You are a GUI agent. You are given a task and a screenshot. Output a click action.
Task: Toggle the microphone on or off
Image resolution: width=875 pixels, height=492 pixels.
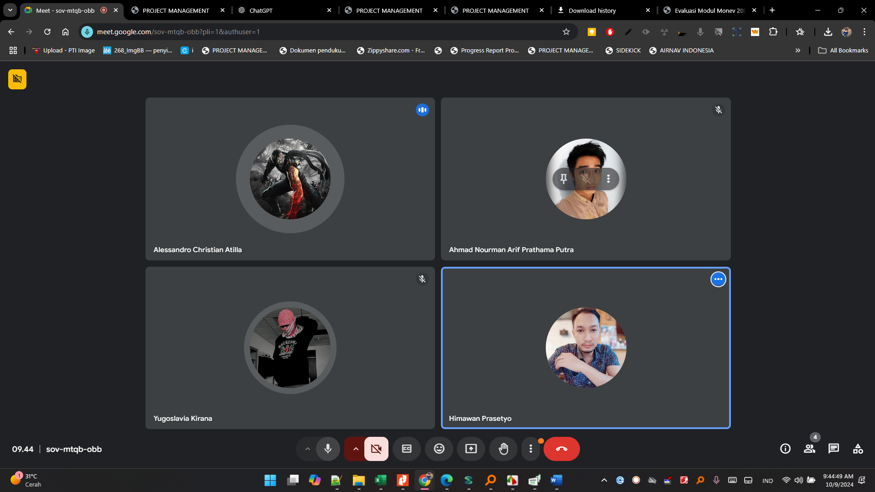coord(328,449)
